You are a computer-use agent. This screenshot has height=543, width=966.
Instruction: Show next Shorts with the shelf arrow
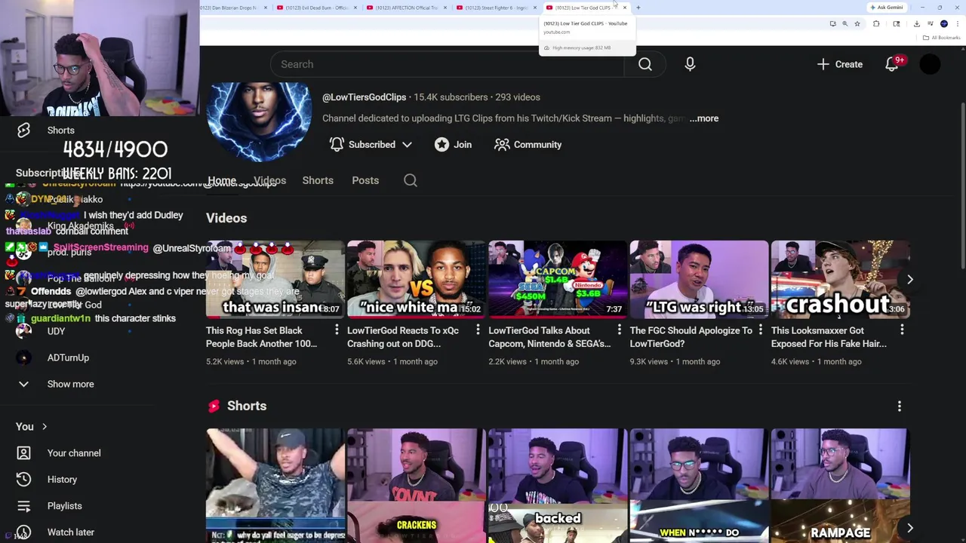coord(909,529)
